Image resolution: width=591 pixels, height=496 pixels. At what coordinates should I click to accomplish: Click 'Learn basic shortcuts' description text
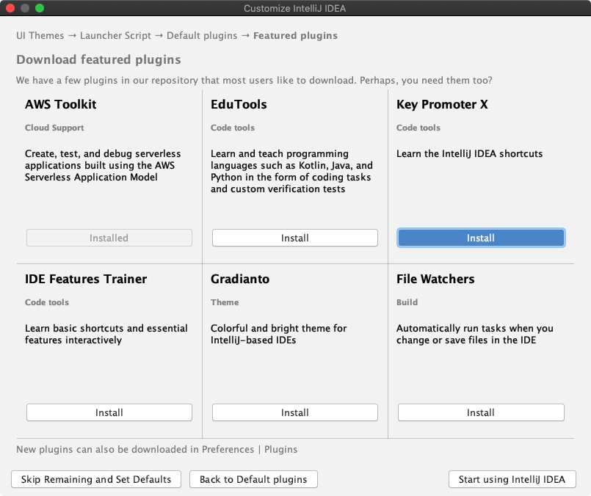(x=106, y=334)
